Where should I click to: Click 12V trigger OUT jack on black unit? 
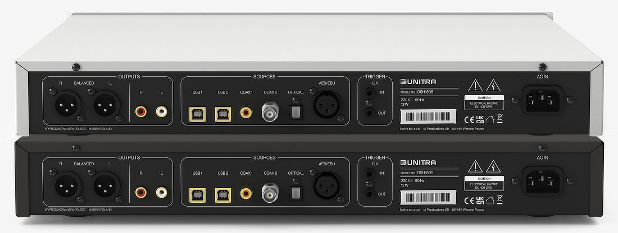pos(370,194)
